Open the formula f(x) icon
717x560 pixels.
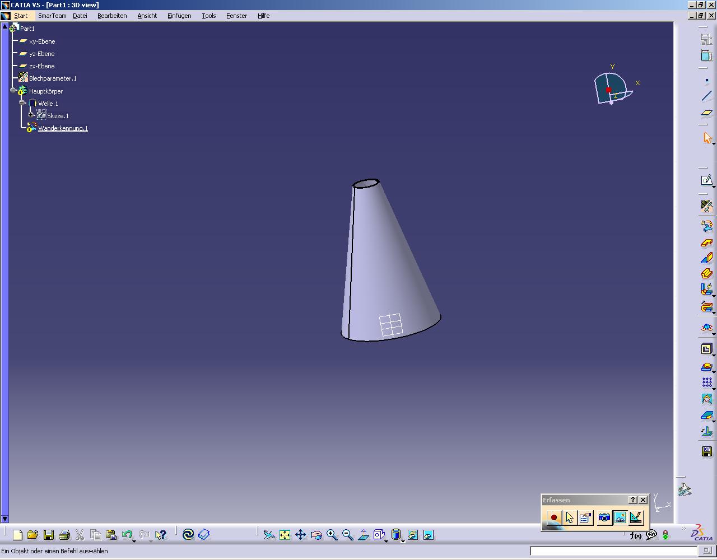(636, 535)
